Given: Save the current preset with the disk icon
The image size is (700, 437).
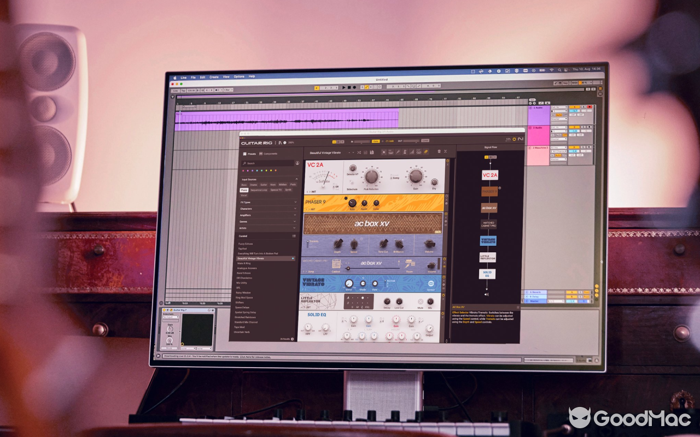Looking at the screenshot, I should (x=372, y=151).
